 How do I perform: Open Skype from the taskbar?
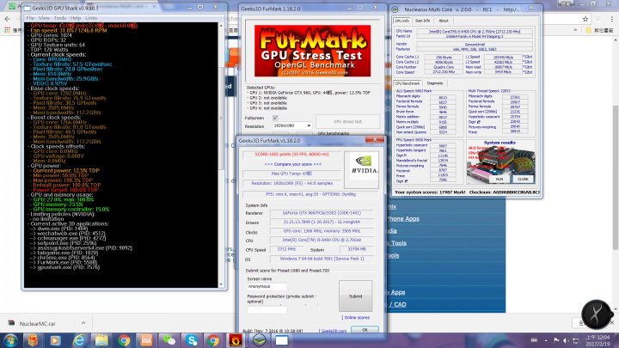coord(192,340)
